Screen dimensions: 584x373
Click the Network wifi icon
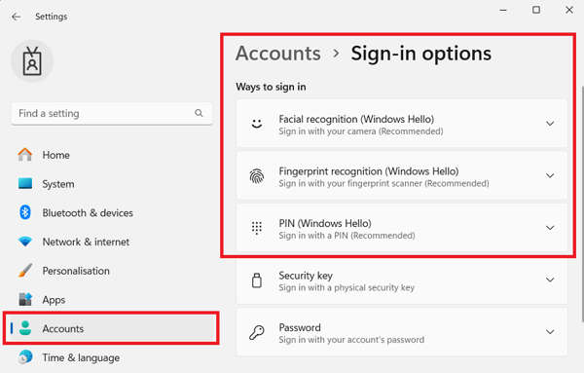pyautogui.click(x=25, y=242)
